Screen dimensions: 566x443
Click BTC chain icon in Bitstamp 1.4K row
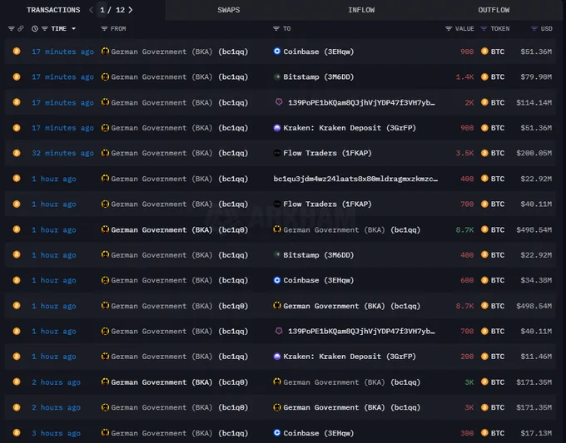coord(17,76)
